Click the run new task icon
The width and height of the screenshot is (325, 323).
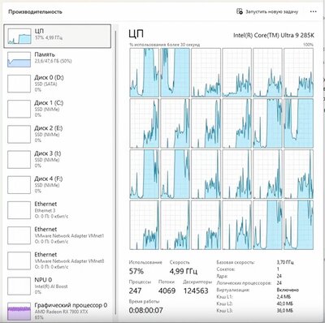pos(240,11)
